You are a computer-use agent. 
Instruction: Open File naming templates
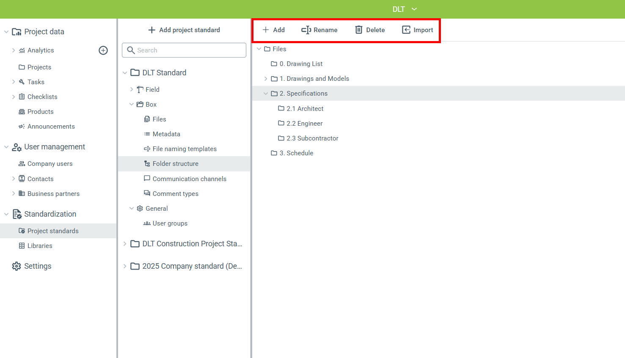tap(184, 149)
